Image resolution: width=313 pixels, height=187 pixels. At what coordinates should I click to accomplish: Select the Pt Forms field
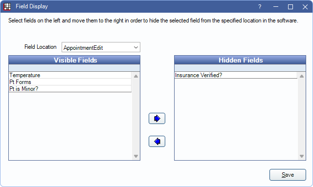(70, 82)
